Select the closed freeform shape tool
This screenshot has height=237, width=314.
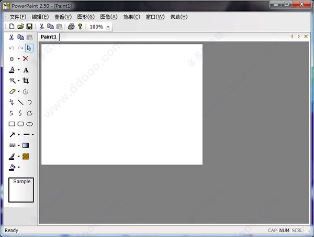pyautogui.click(x=29, y=113)
